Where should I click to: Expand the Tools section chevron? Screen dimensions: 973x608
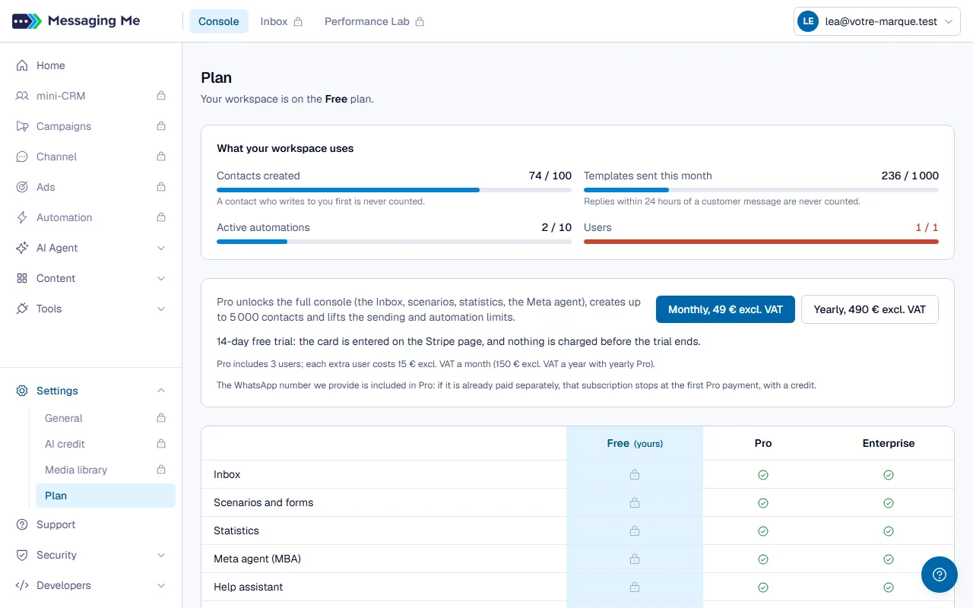[161, 309]
